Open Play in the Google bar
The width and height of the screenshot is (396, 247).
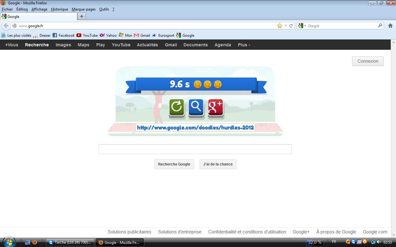click(101, 45)
